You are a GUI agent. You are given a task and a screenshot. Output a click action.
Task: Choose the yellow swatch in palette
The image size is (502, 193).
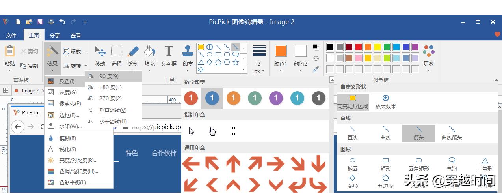pyautogui.click(x=377, y=47)
